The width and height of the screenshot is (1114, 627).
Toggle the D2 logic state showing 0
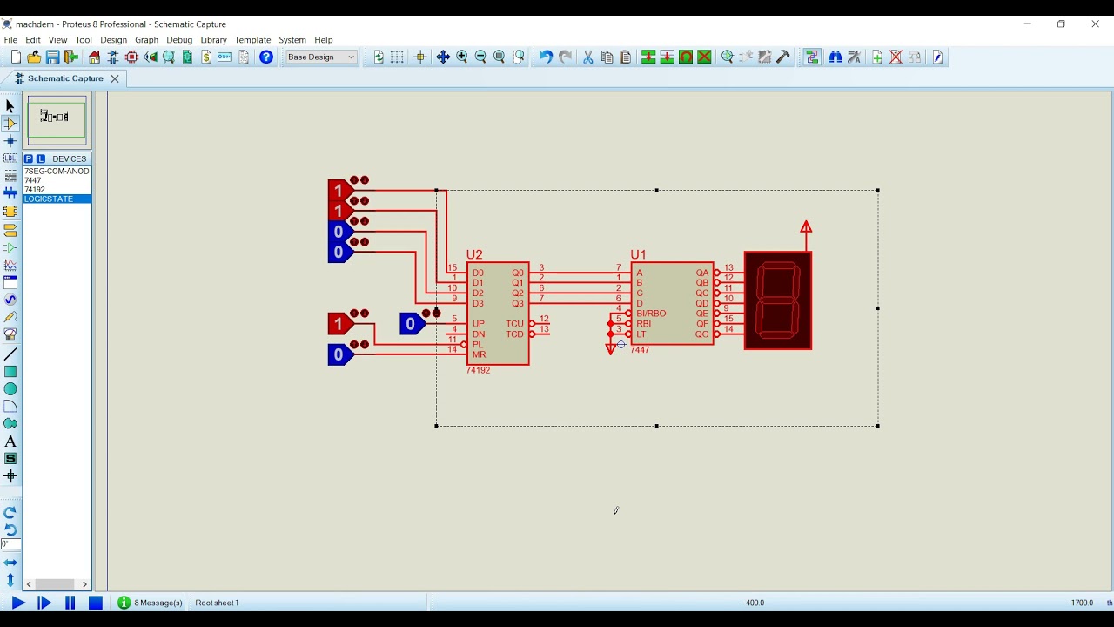click(x=339, y=232)
